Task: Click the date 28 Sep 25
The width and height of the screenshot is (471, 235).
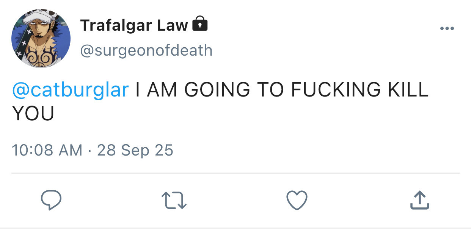Action: pos(135,150)
